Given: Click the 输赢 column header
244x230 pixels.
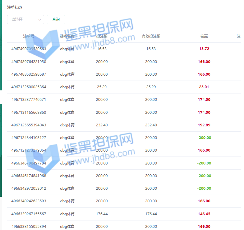Looking at the screenshot, I should pos(204,36).
